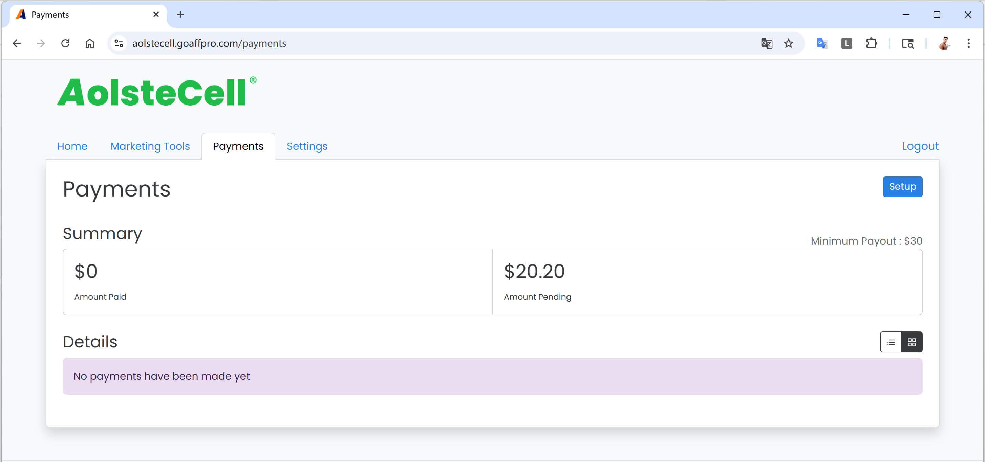Click the Setup button
The image size is (985, 462).
902,187
